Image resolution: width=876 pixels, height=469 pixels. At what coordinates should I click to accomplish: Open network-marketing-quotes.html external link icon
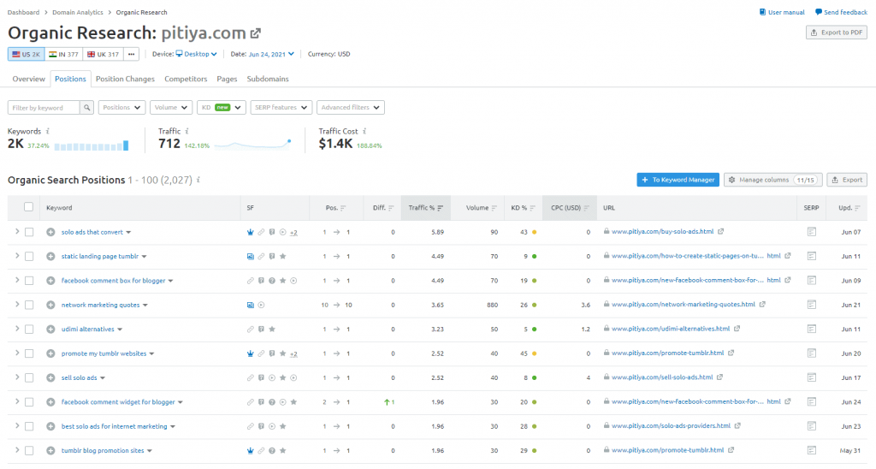[762, 305]
